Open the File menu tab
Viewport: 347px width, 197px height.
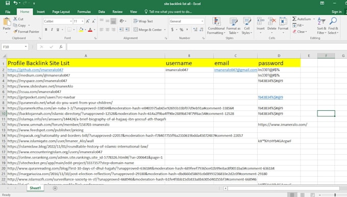tap(8, 12)
